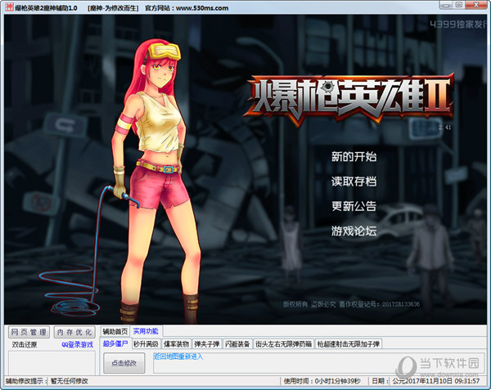Minimize the assistant window
Viewport: 491px width, 390px height.
tap(446, 5)
